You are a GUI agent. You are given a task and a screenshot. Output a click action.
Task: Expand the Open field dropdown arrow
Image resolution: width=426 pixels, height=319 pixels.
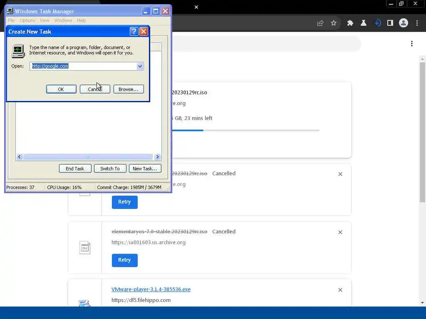click(140, 66)
